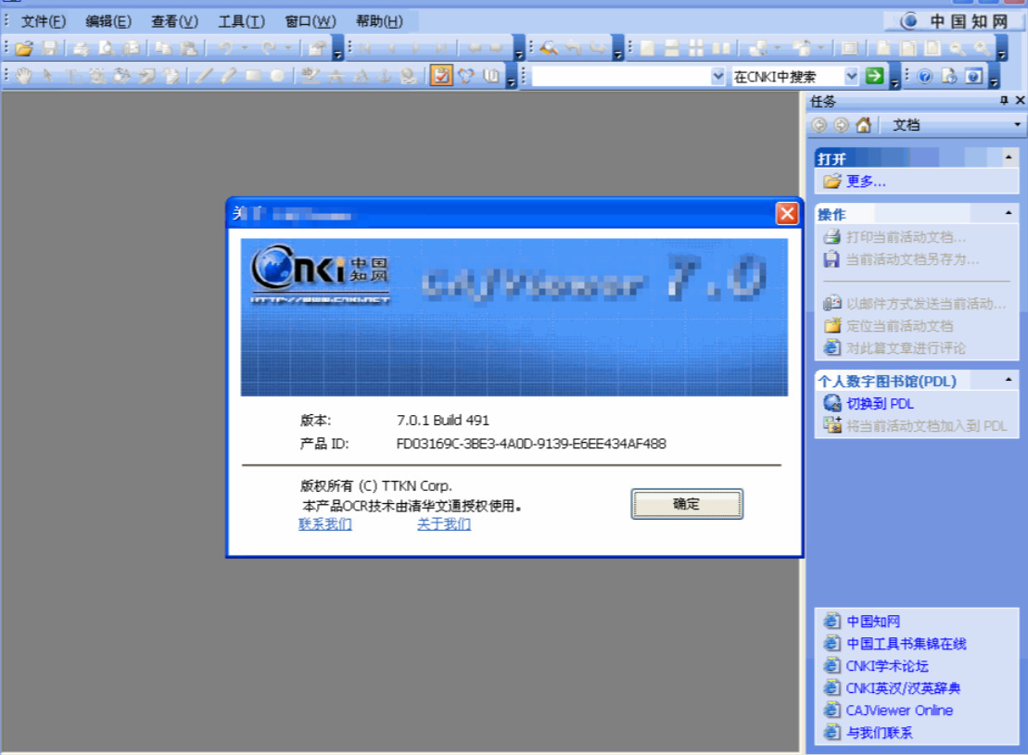
Task: Collapse the 打开 section
Action: tap(1009, 157)
